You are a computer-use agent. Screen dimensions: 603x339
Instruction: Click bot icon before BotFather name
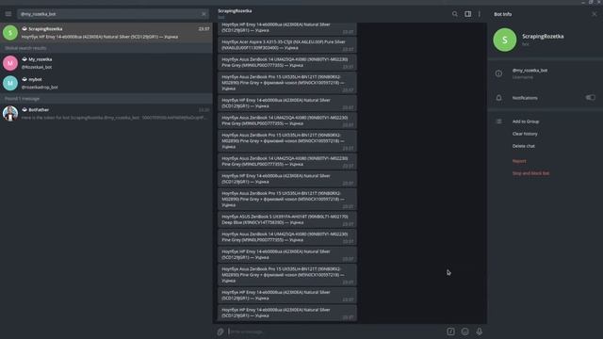point(24,109)
